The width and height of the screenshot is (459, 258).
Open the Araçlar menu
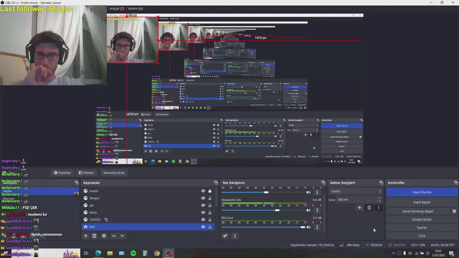117,9
